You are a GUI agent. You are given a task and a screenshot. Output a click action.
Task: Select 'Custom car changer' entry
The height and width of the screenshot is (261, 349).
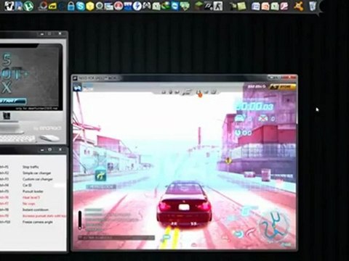pos(37,179)
